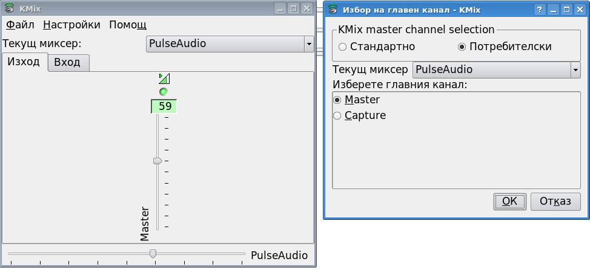Switch to the Изход tab
590x270 pixels.
point(24,62)
